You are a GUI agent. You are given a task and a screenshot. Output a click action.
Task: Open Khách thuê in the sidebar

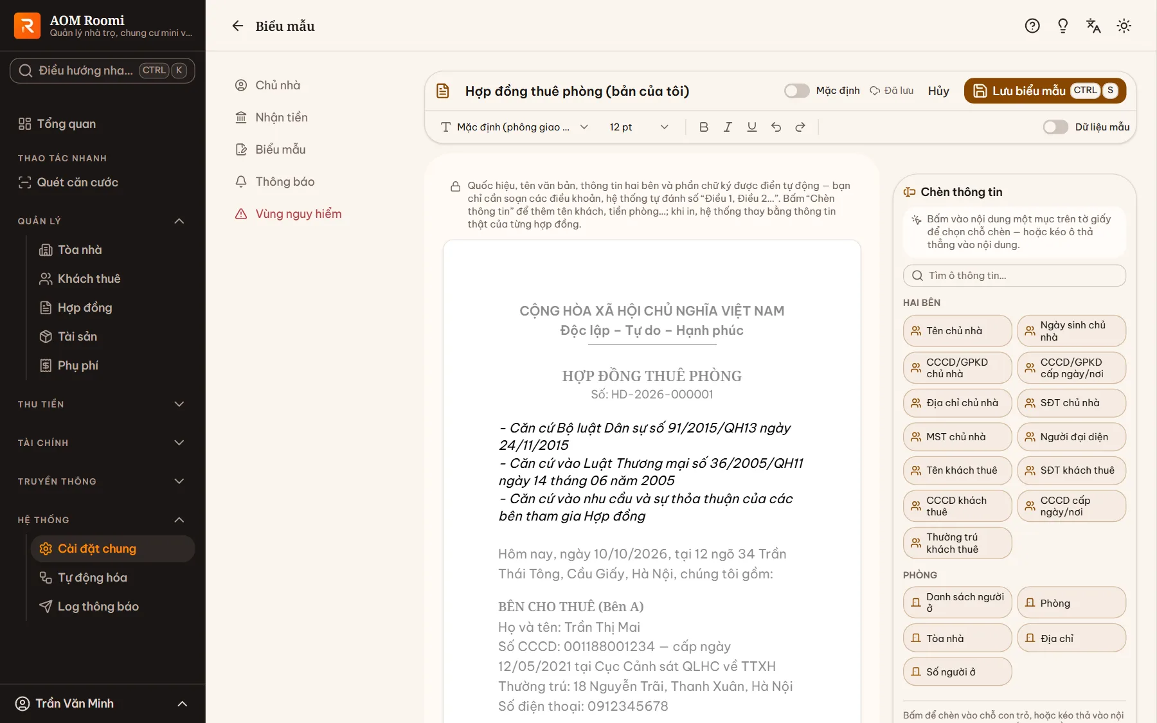(x=89, y=279)
